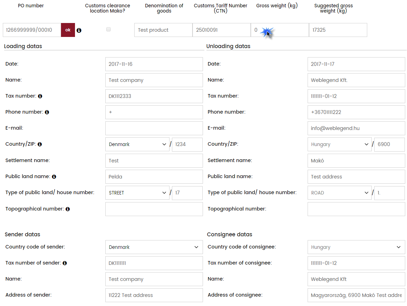Open unloading country dropdown showing Hungary
Screen dimensions: 407x306
pyautogui.click(x=340, y=144)
